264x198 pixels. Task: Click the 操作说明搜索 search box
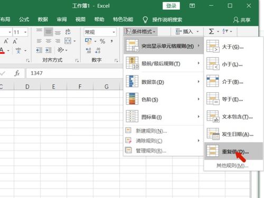coord(167,20)
